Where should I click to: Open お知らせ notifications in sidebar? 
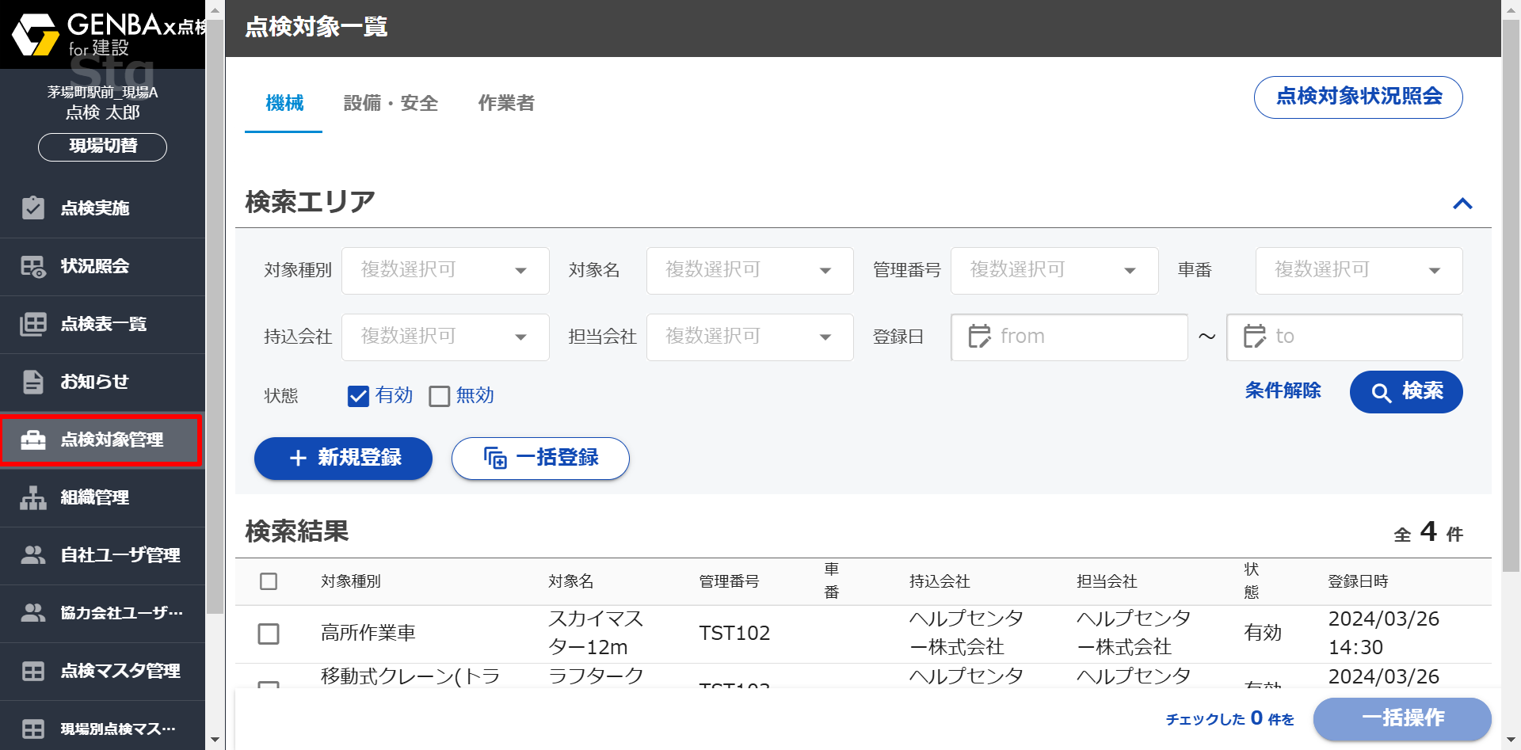coord(32,382)
